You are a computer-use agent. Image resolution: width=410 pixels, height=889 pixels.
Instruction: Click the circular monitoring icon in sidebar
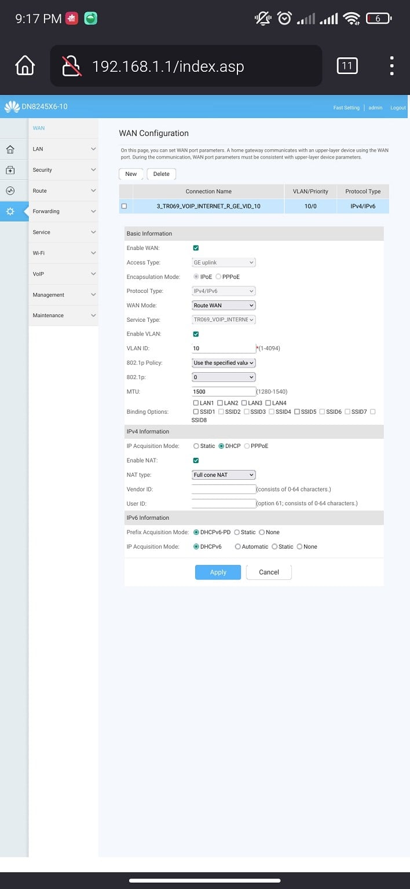[10, 191]
